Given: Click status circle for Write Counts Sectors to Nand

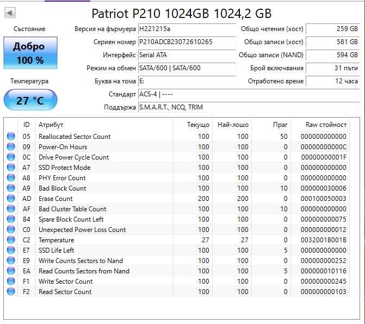Looking at the screenshot, I should (x=11, y=261).
